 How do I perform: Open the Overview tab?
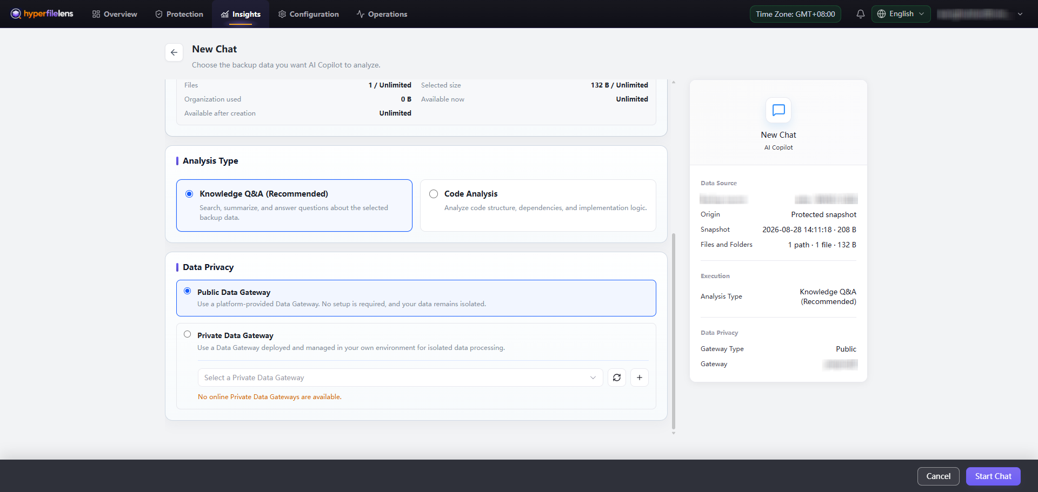115,14
